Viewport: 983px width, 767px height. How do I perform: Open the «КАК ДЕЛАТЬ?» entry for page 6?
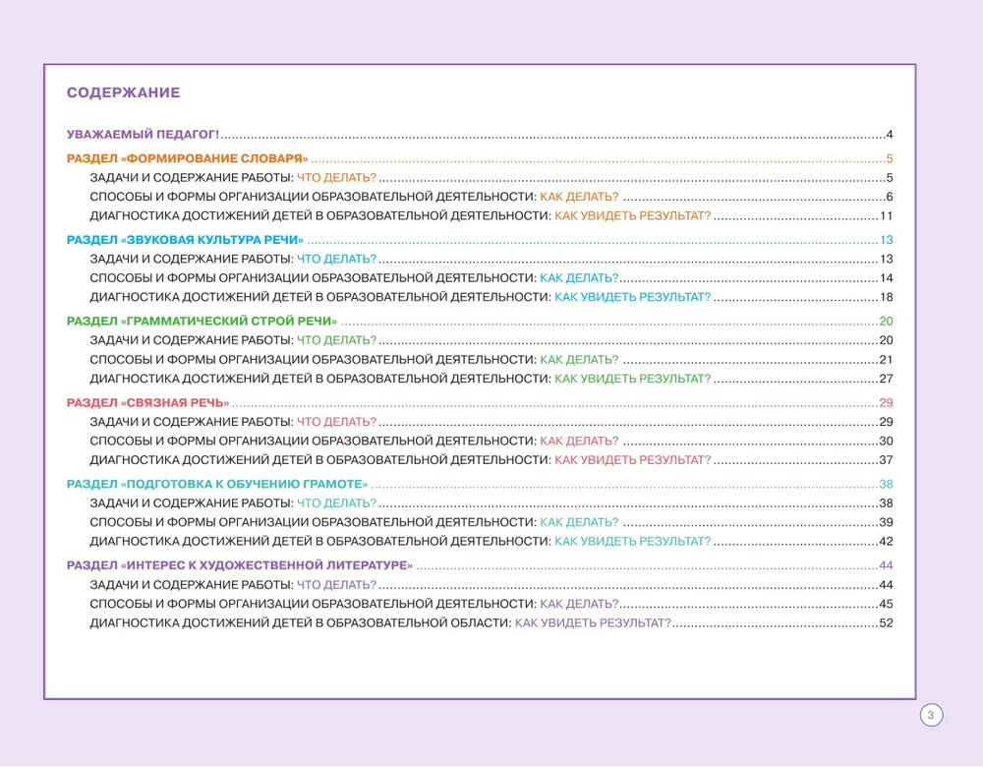point(579,197)
